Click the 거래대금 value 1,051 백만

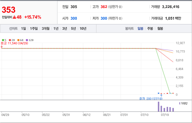173,18
